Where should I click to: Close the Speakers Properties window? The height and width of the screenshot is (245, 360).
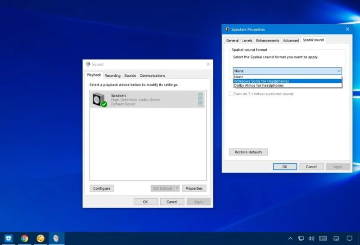347,29
